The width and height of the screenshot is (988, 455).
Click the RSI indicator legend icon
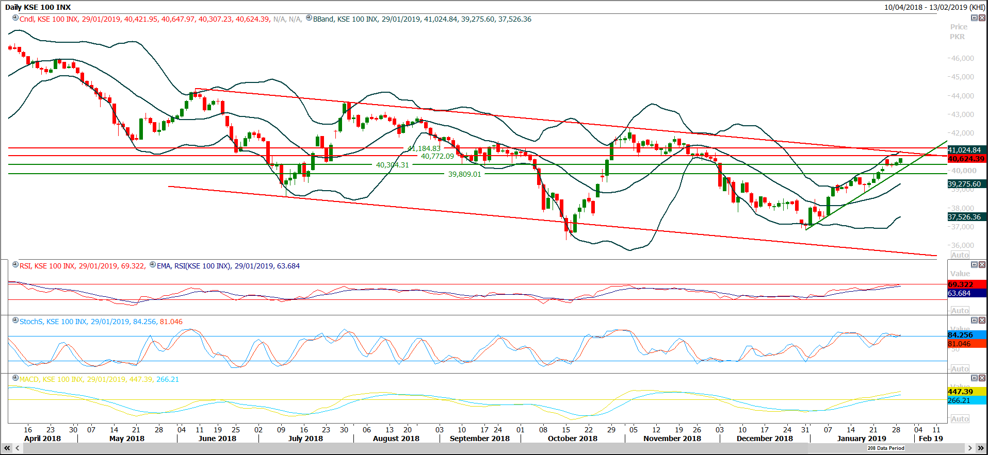pos(15,265)
